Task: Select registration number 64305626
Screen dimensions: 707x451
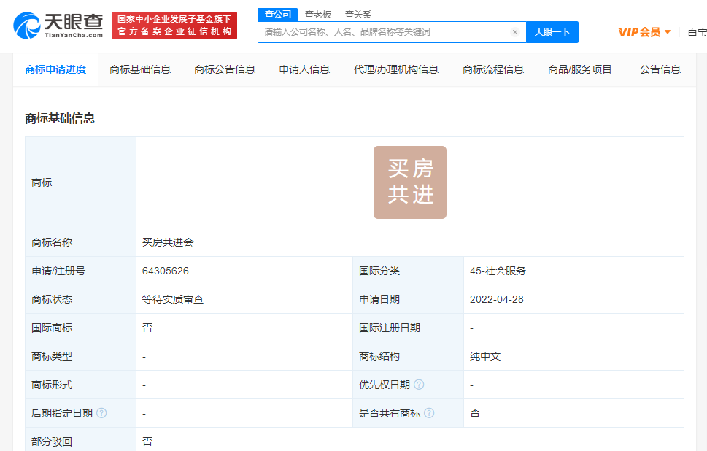Action: (166, 271)
